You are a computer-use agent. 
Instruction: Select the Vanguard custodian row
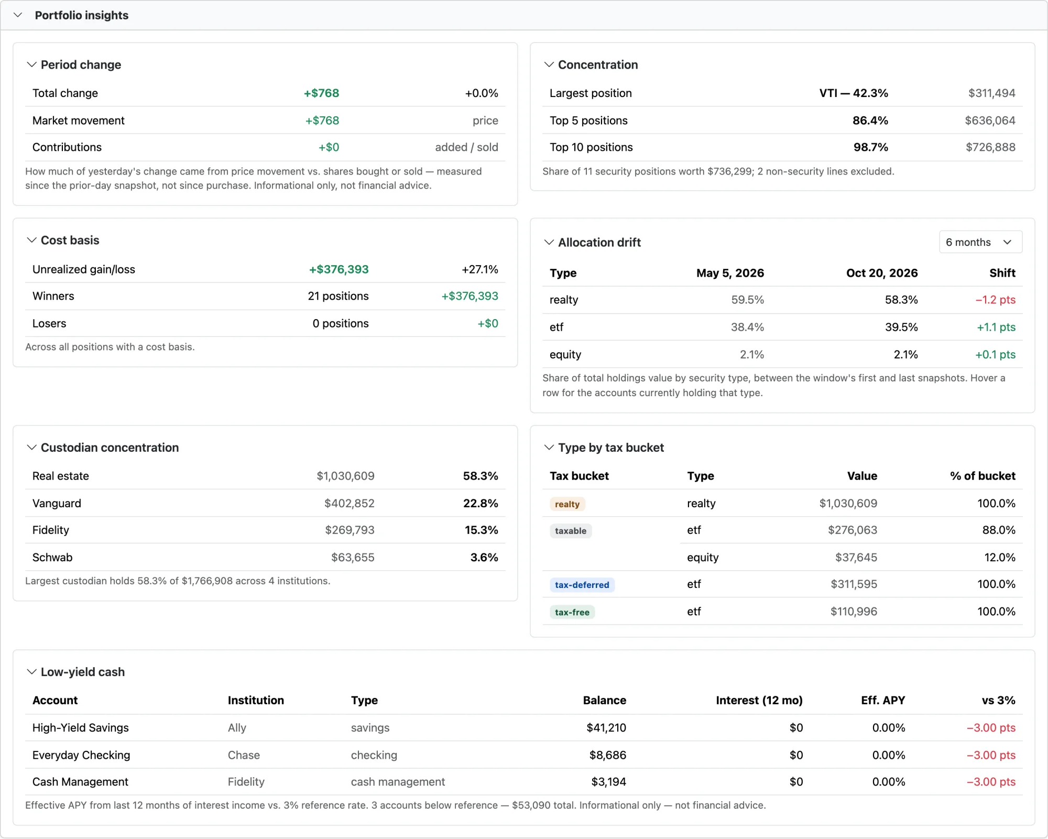(265, 504)
